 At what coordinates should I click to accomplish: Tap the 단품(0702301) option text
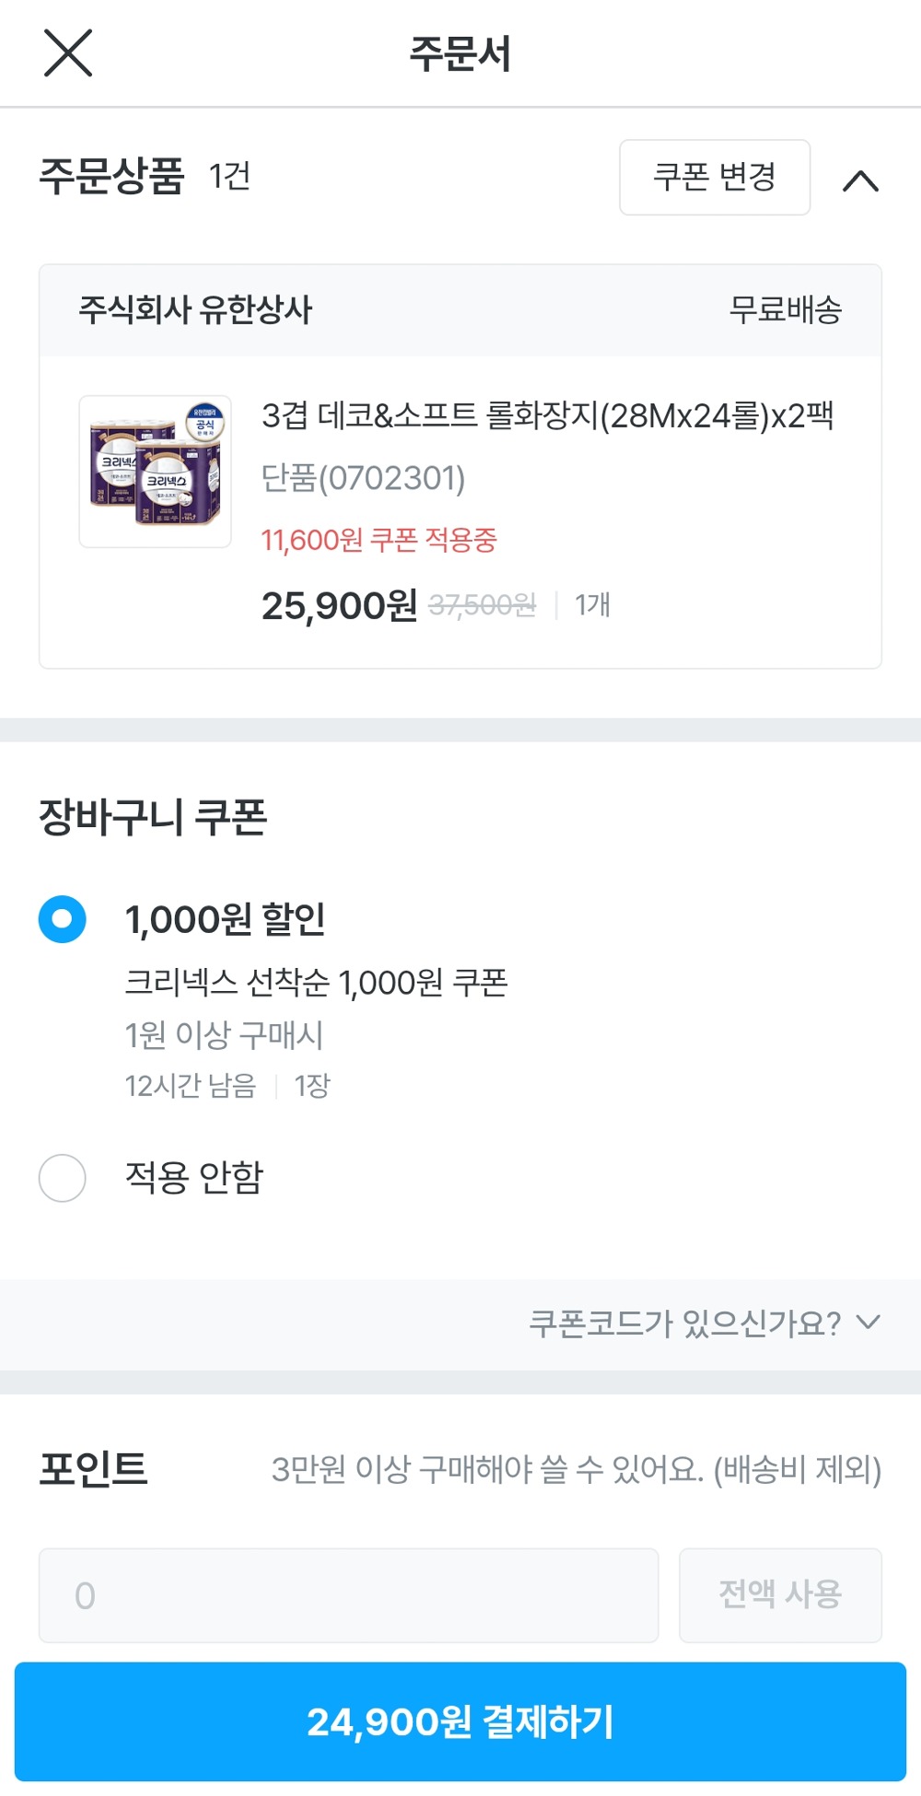click(x=363, y=478)
